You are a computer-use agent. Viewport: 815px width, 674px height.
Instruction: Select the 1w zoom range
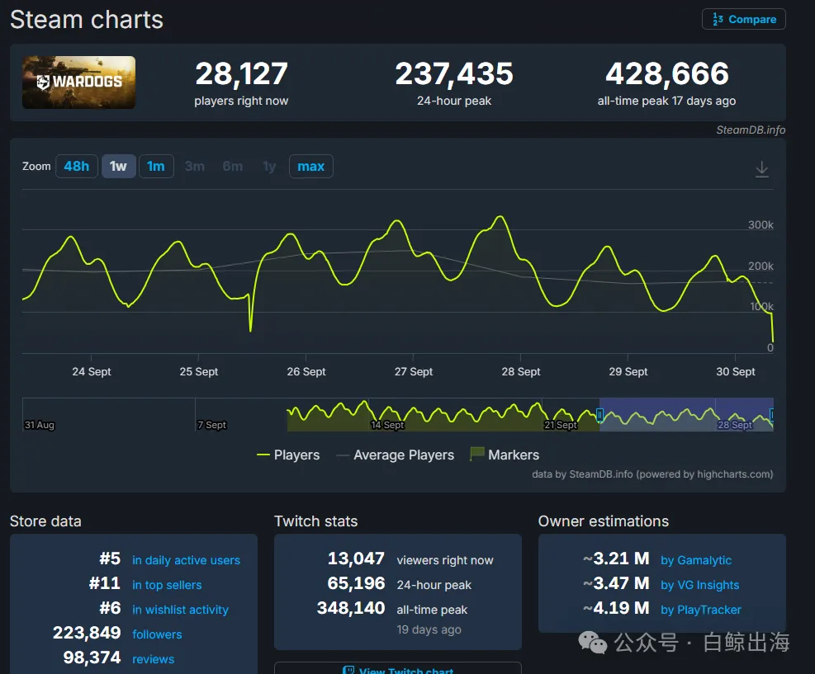(119, 166)
